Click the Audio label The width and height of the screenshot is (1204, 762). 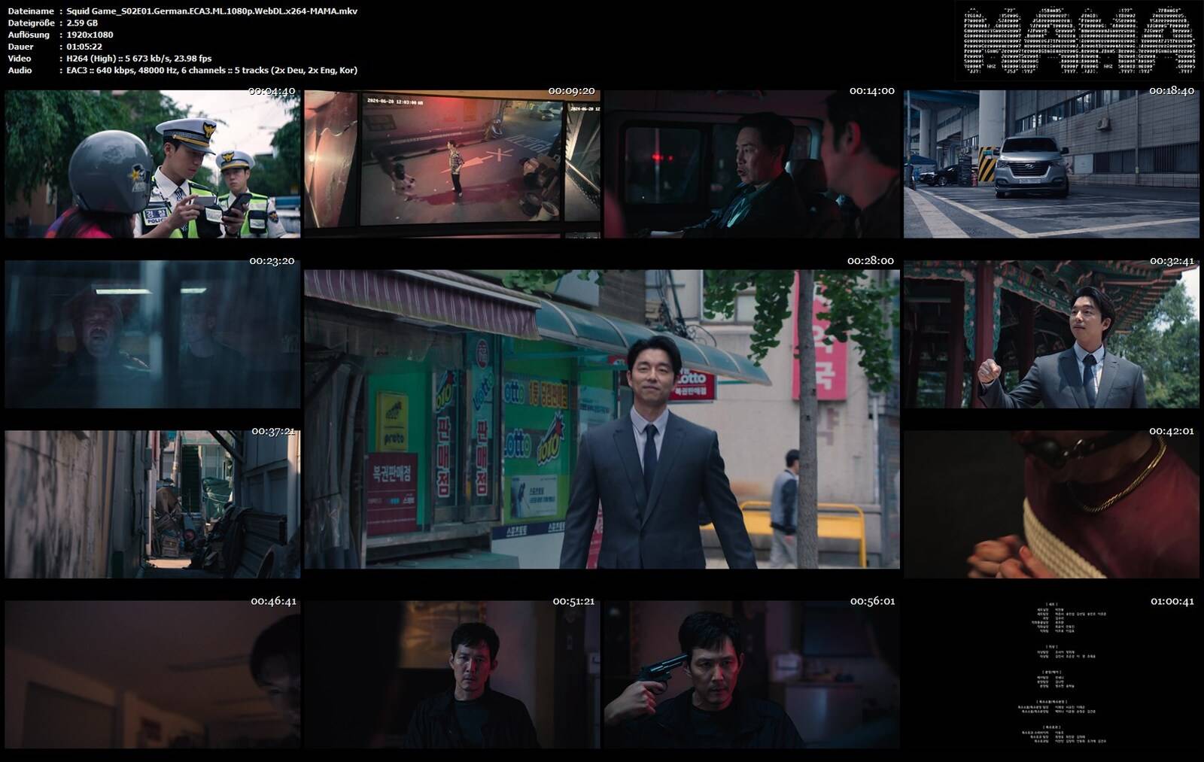tap(20, 70)
